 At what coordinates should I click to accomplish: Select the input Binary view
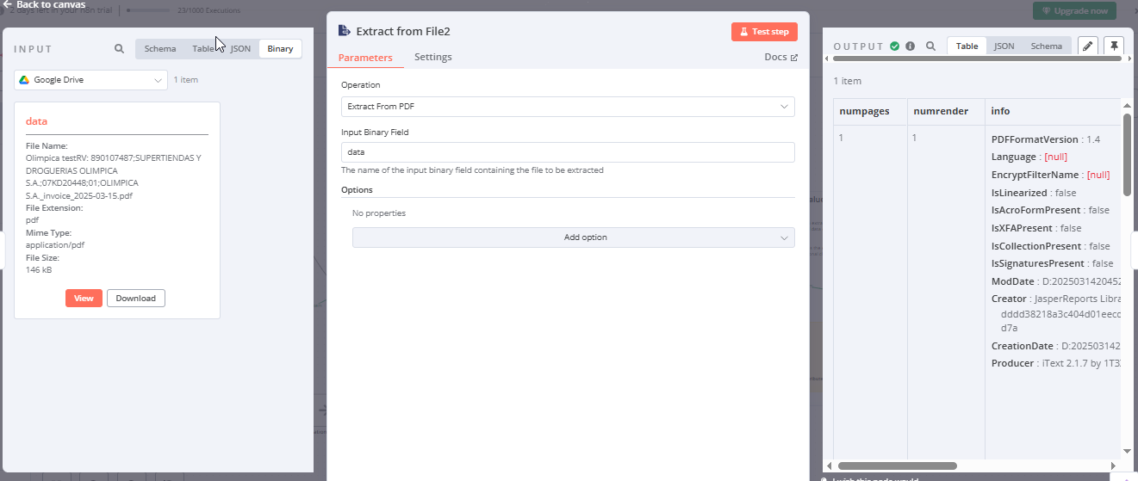coord(280,49)
